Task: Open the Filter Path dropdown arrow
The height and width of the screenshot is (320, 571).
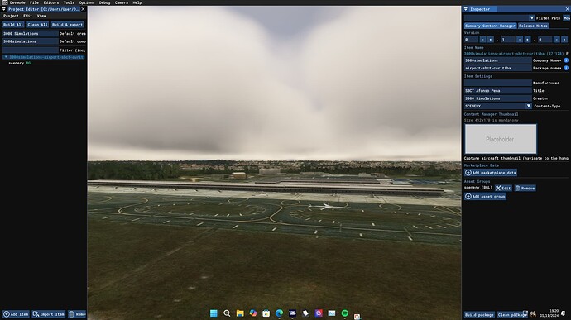Action: [x=531, y=18]
